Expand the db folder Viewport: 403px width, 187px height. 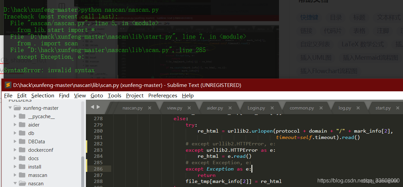tap(15, 133)
